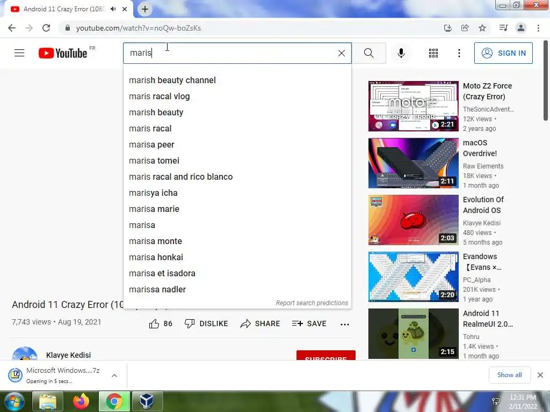The width and height of the screenshot is (550, 412).
Task: Open Moto Z2 Force Crazy Error thumbnail
Action: tap(413, 106)
